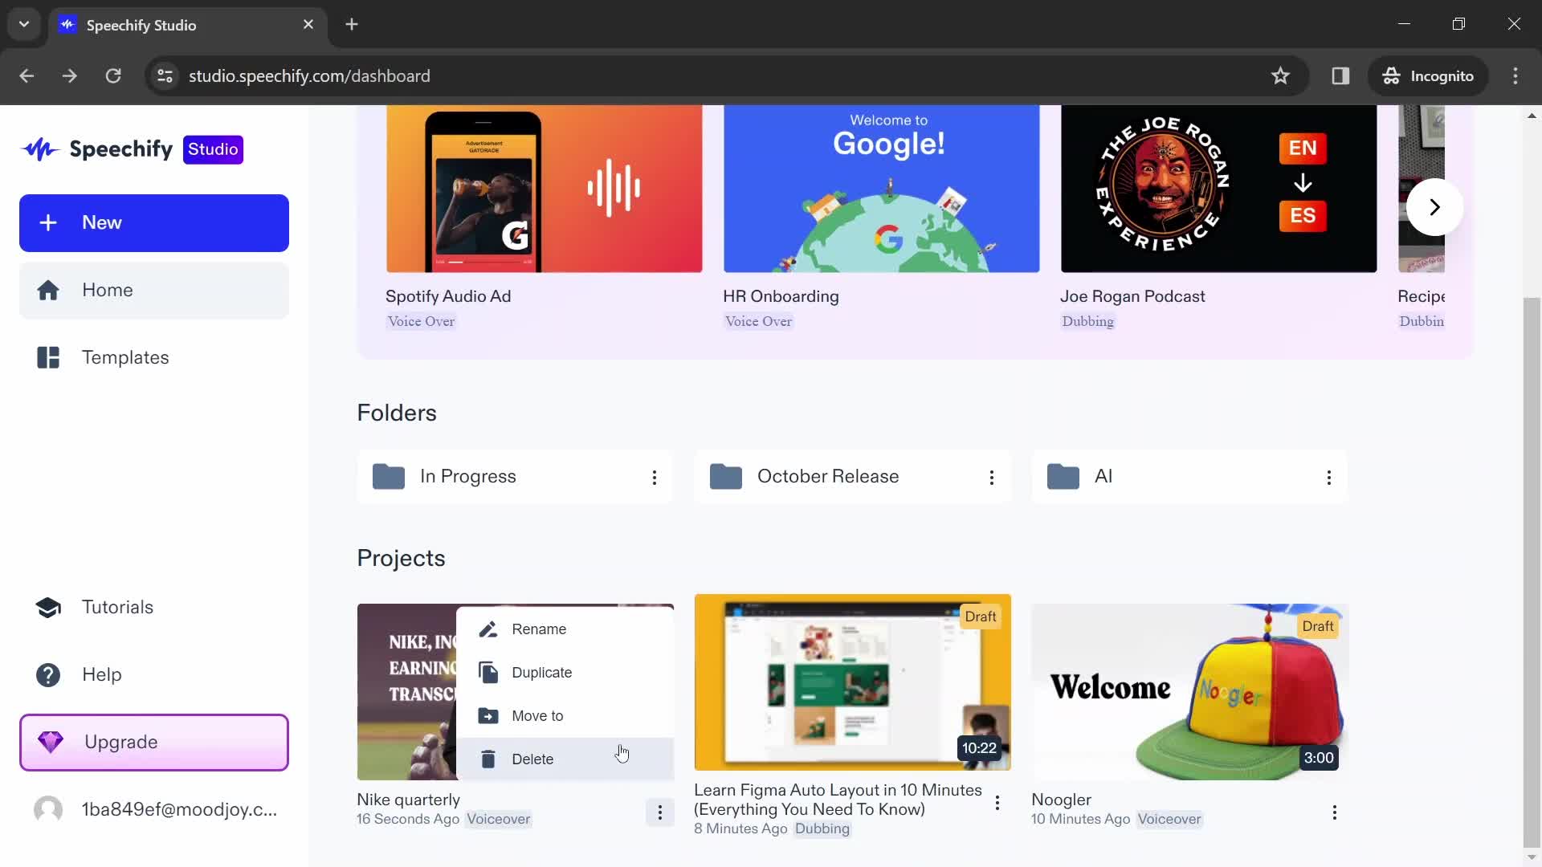Viewport: 1542px width, 867px height.
Task: Open options menu for October Release folder
Action: pos(992,478)
